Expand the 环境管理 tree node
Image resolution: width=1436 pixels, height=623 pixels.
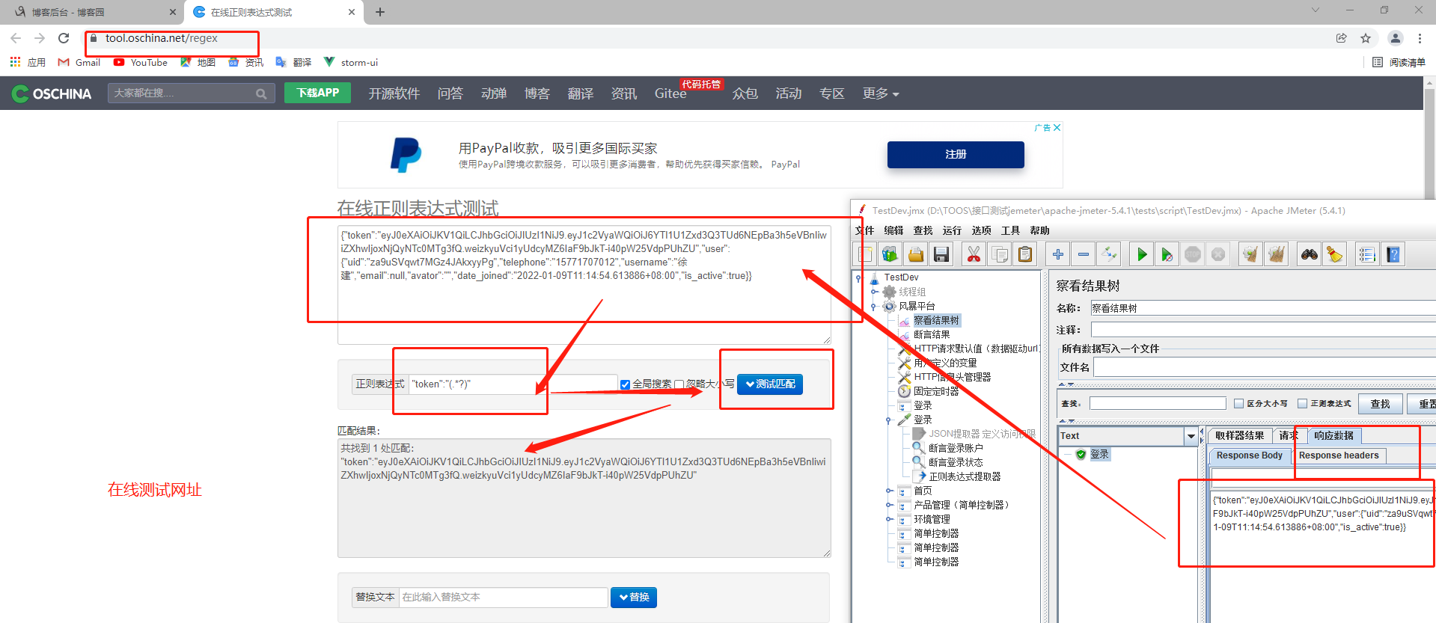pyautogui.click(x=888, y=519)
